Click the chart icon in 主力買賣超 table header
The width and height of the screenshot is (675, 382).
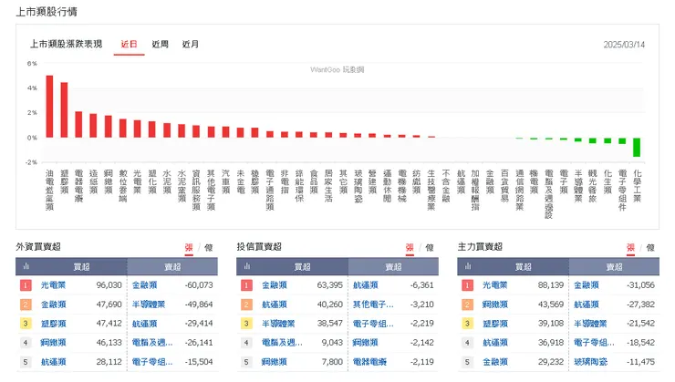(468, 266)
